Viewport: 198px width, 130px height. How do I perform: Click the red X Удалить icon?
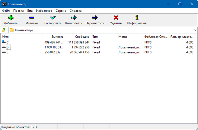[x=116, y=18]
